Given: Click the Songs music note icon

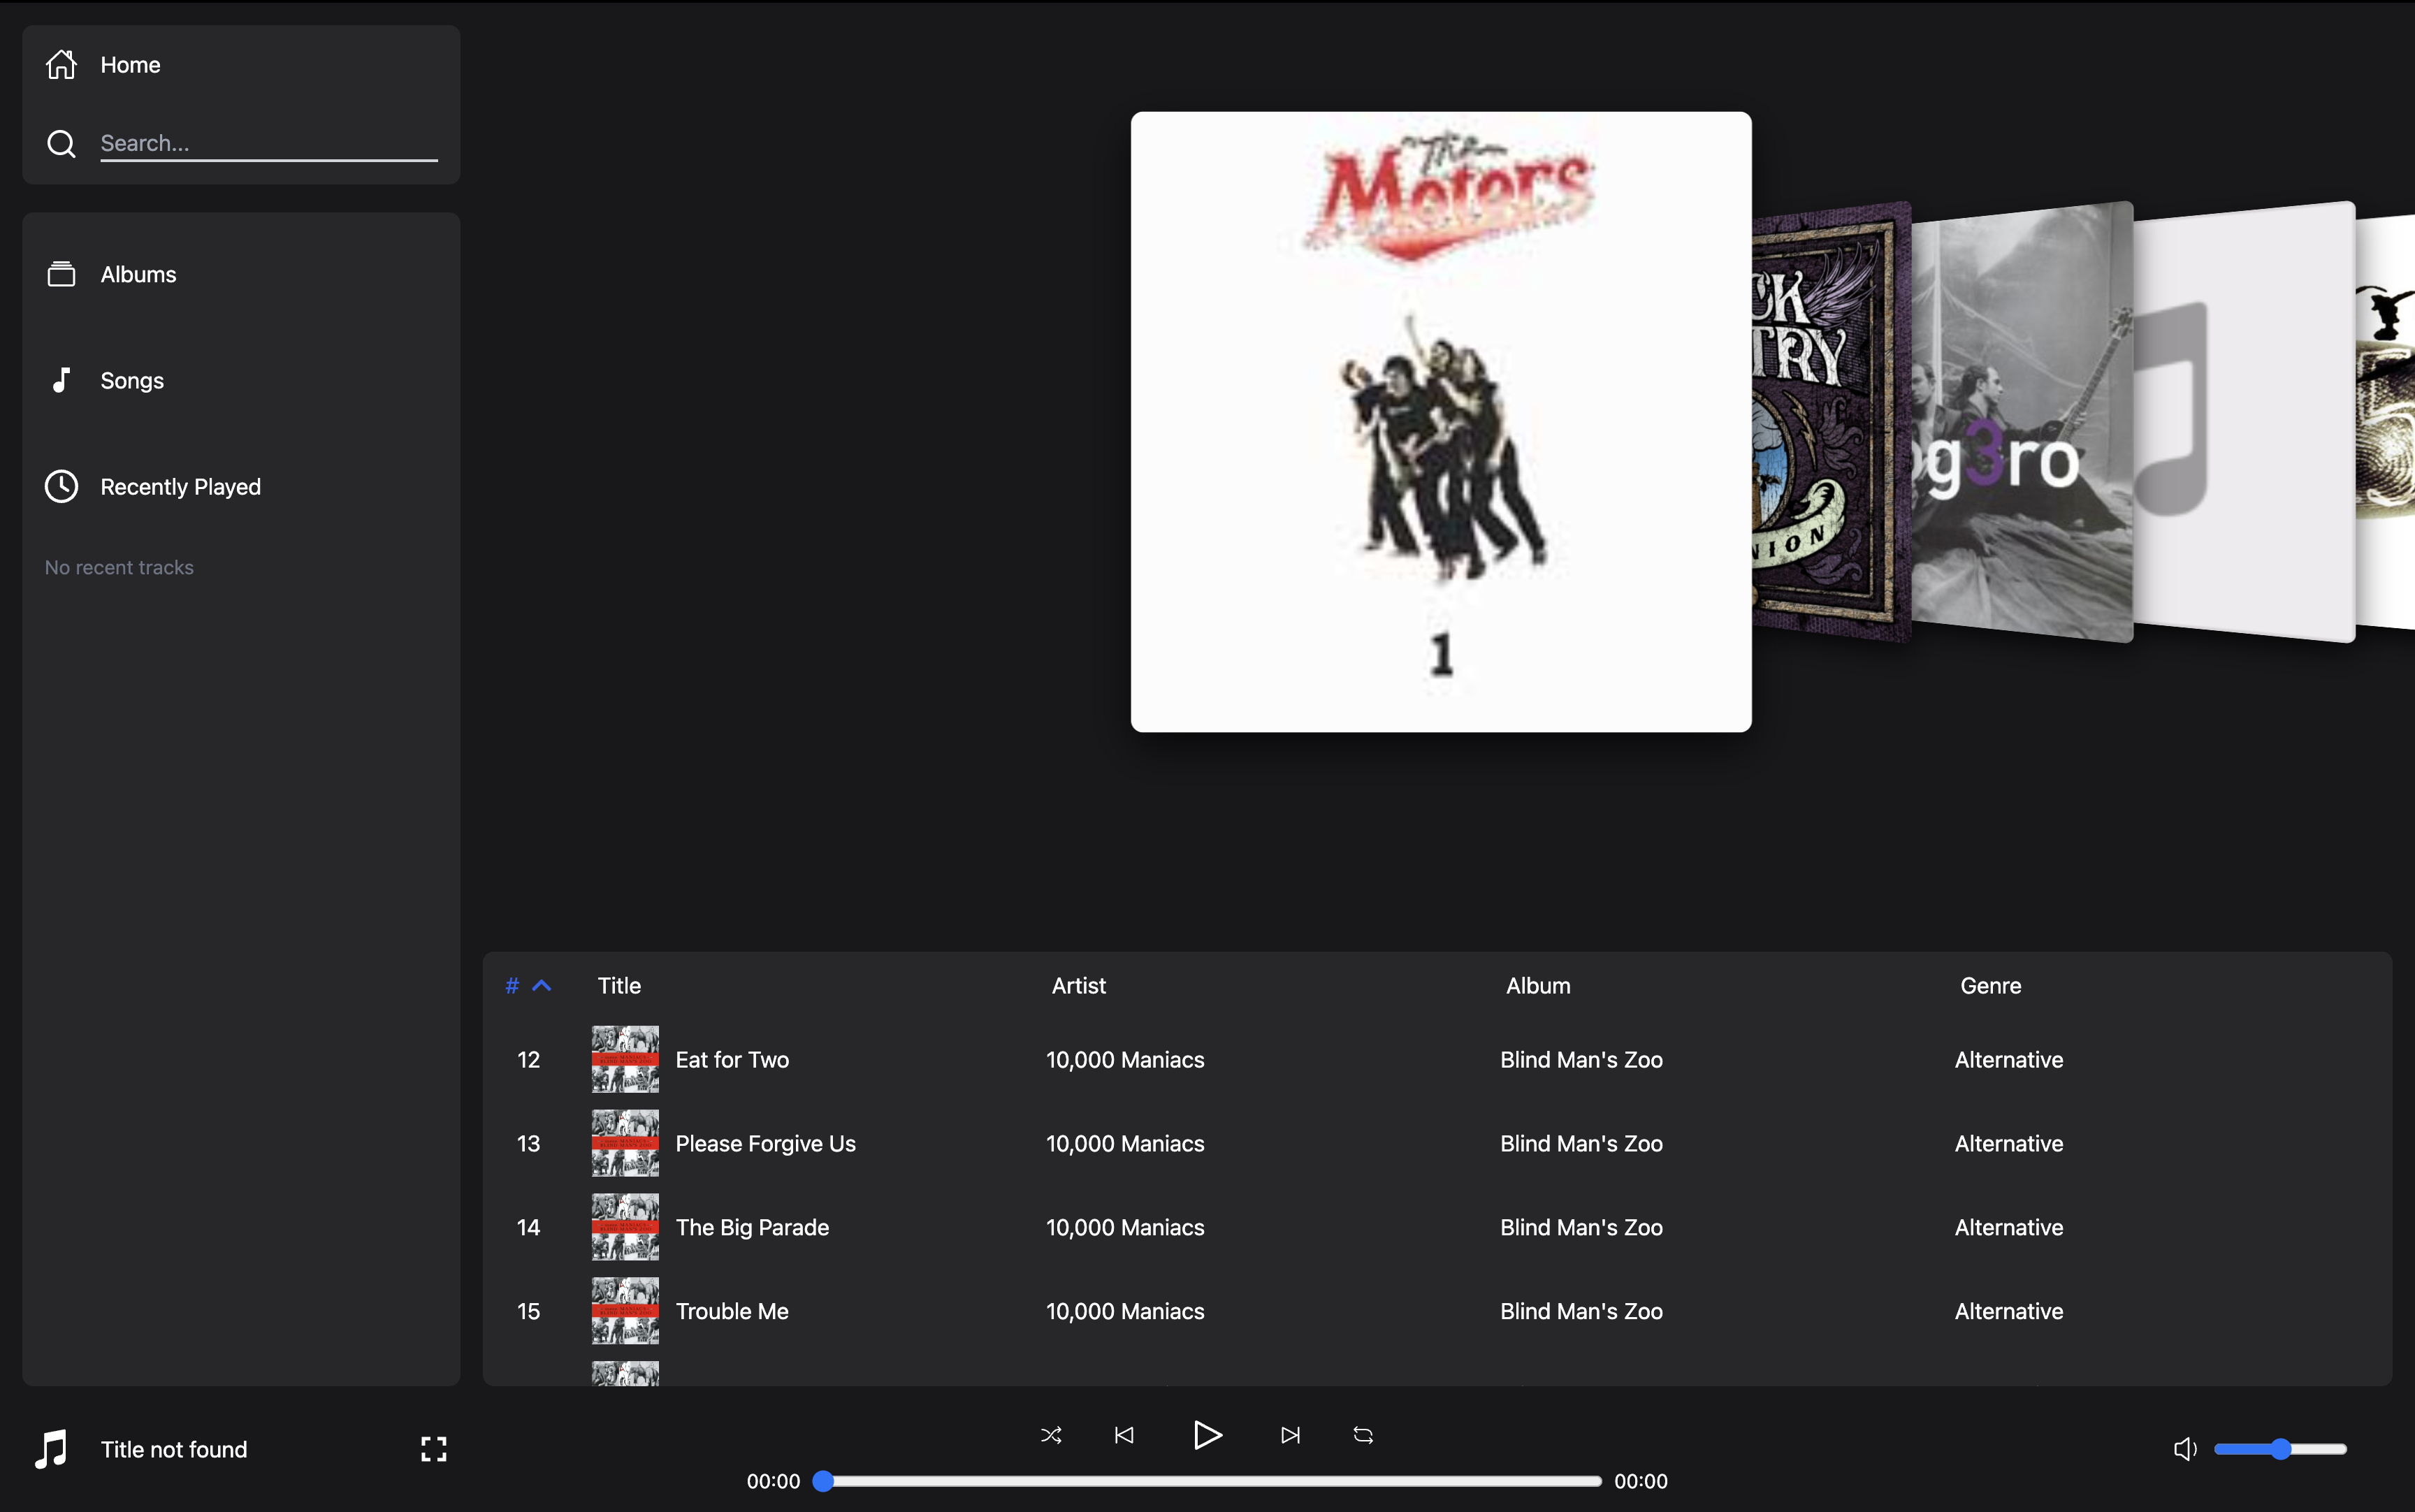Looking at the screenshot, I should [61, 380].
